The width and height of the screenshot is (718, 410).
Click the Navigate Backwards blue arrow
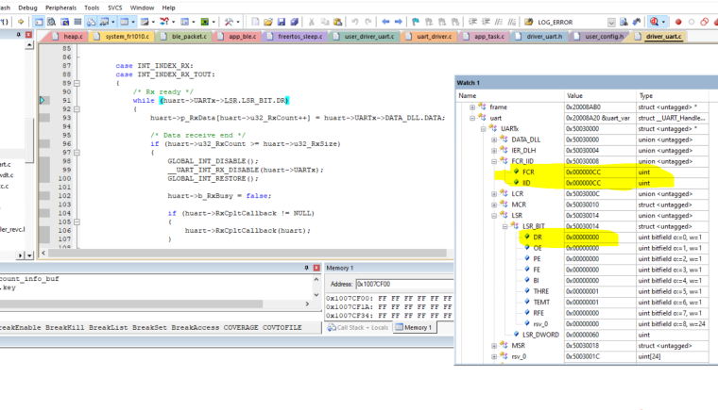pyautogui.click(x=387, y=22)
